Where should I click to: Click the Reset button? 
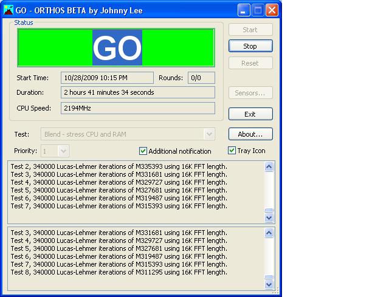tap(250, 63)
